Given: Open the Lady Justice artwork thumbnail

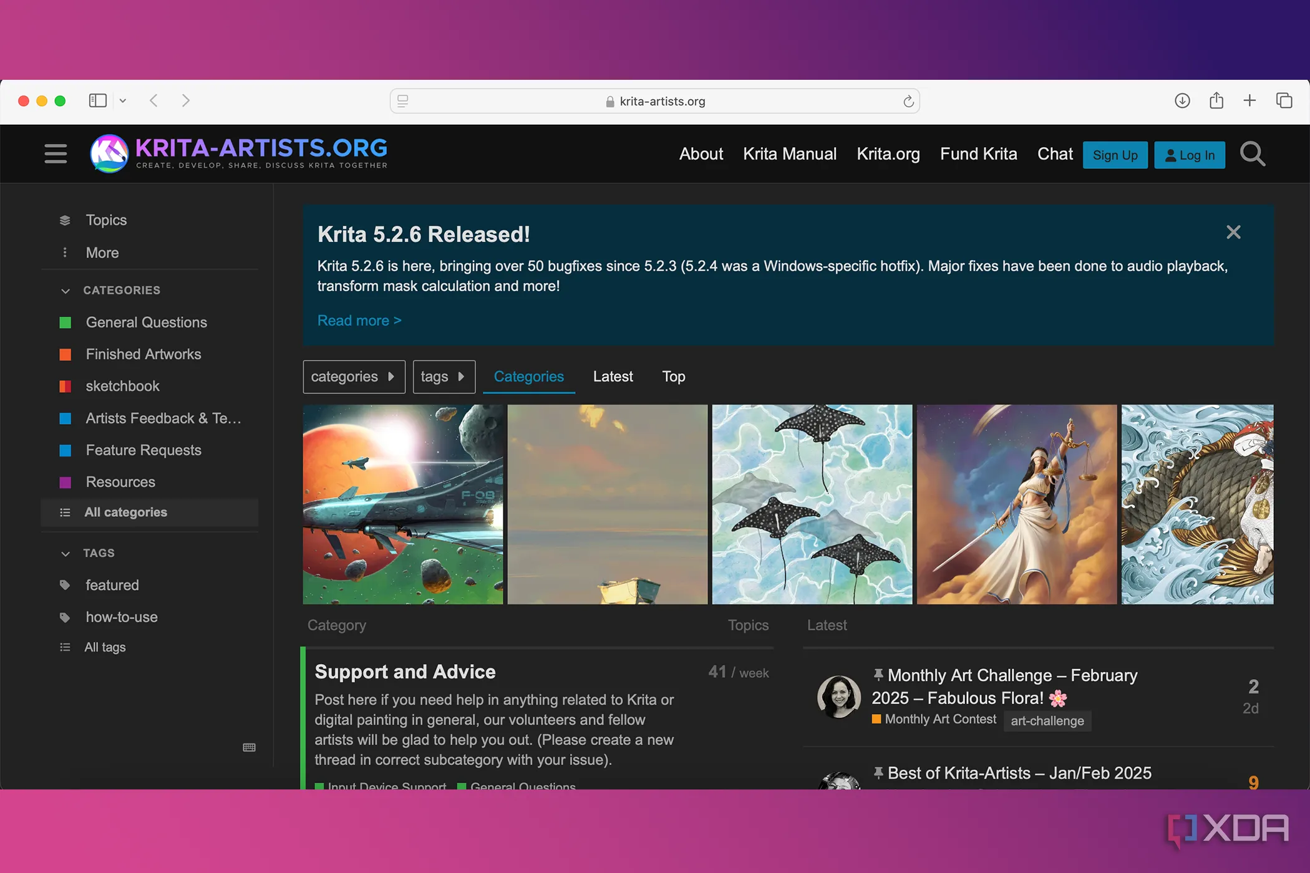Looking at the screenshot, I should (x=1017, y=504).
